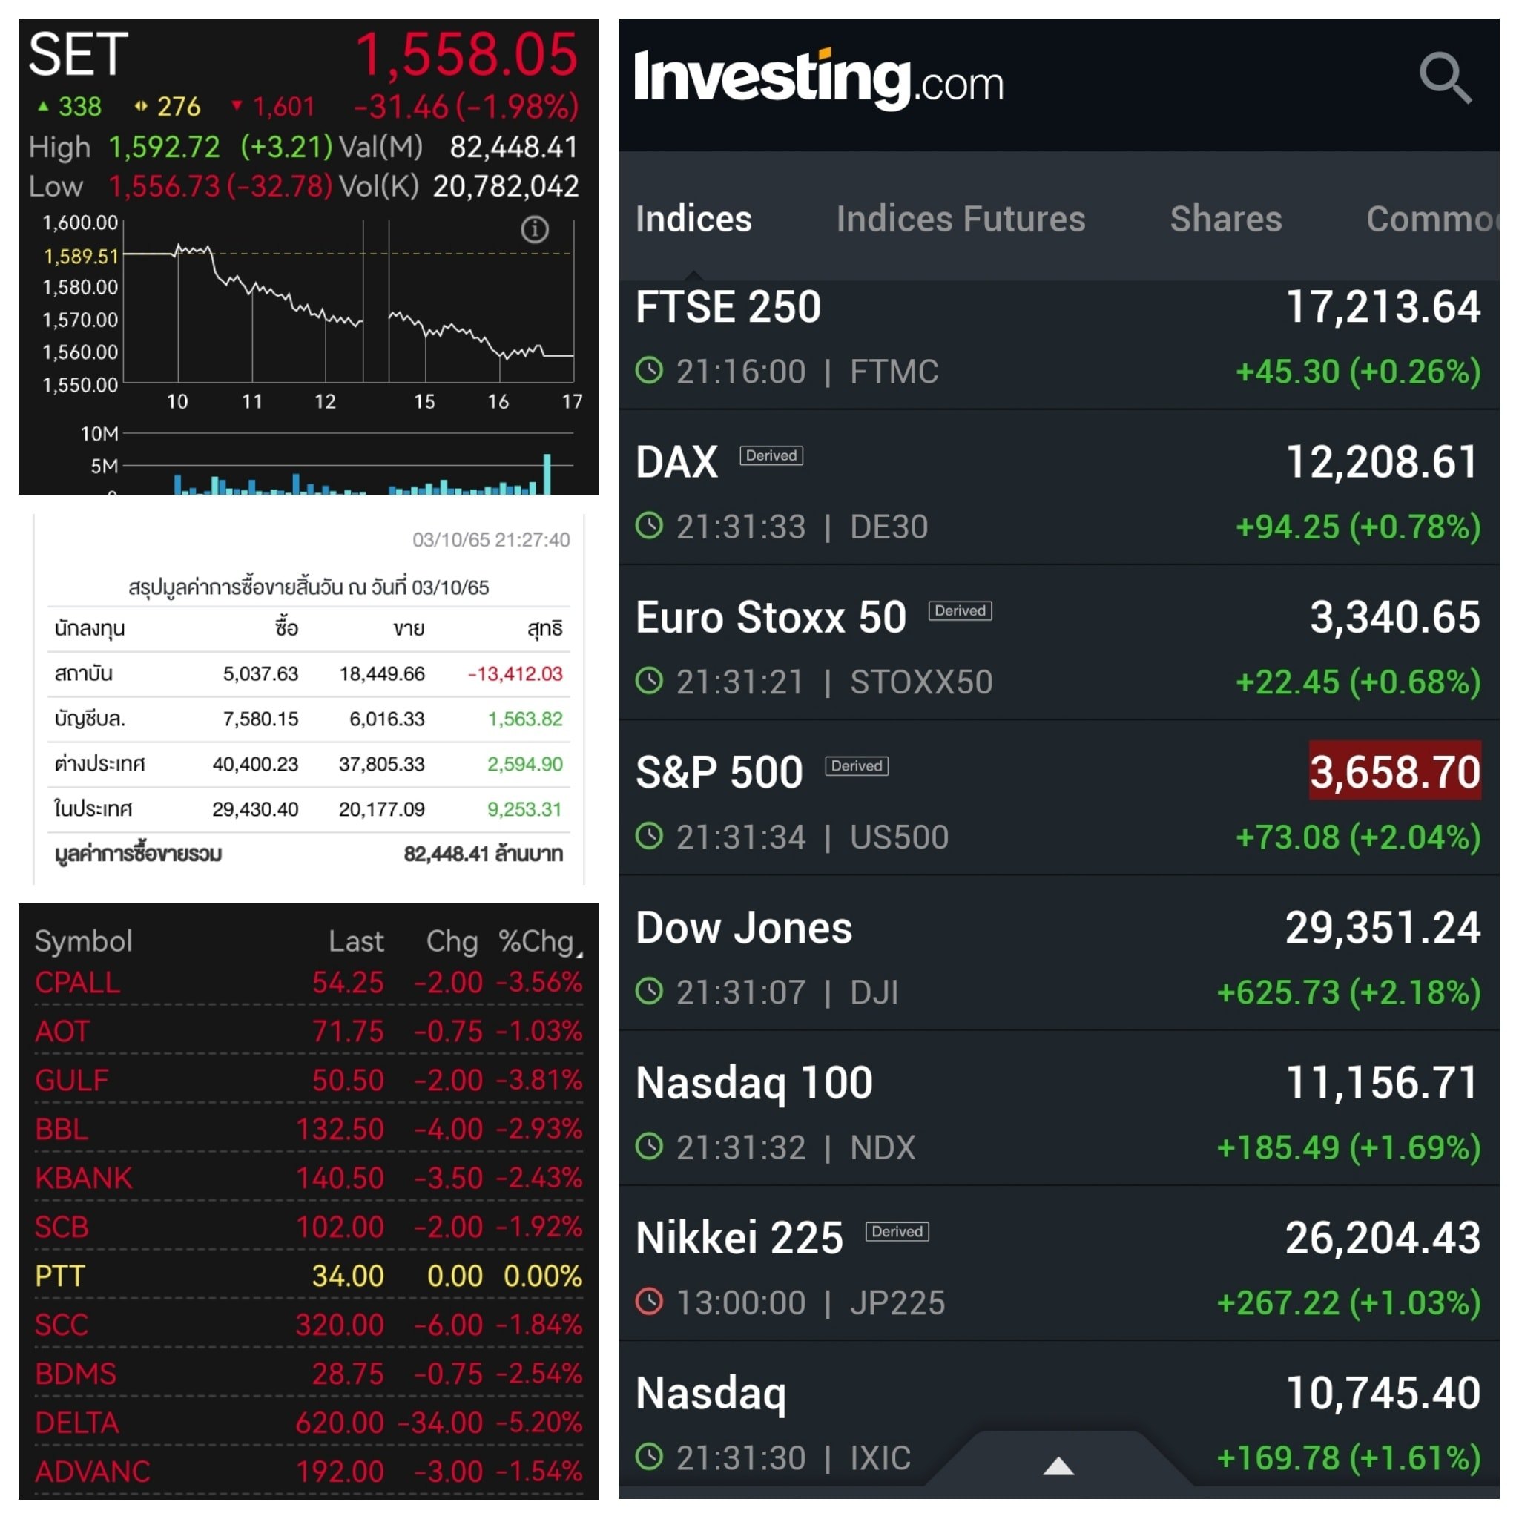Open the Dow Jones index row
The width and height of the screenshot is (1519, 1519).
[1058, 954]
